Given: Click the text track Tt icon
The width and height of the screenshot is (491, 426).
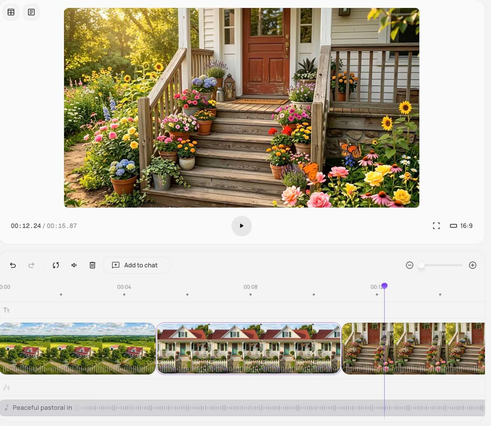Looking at the screenshot, I should click(x=6, y=310).
